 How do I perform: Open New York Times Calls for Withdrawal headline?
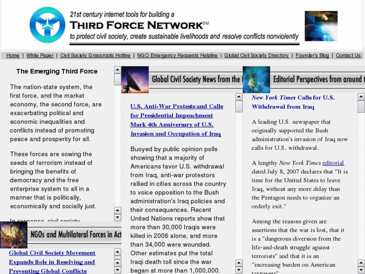click(293, 102)
